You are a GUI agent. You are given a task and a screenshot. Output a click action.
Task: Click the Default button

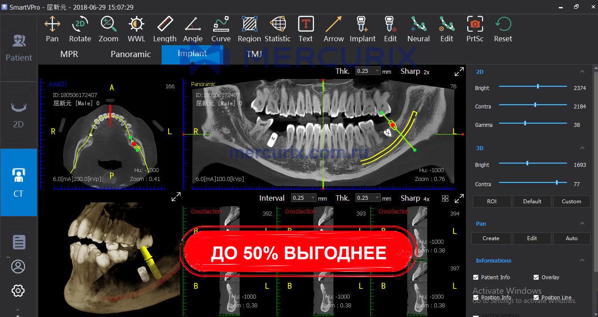[532, 201]
